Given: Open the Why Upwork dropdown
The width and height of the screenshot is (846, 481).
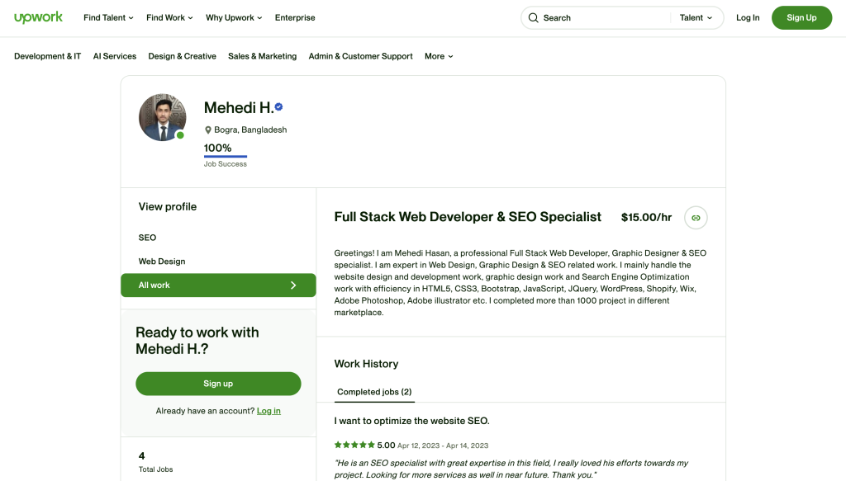Looking at the screenshot, I should [x=234, y=18].
